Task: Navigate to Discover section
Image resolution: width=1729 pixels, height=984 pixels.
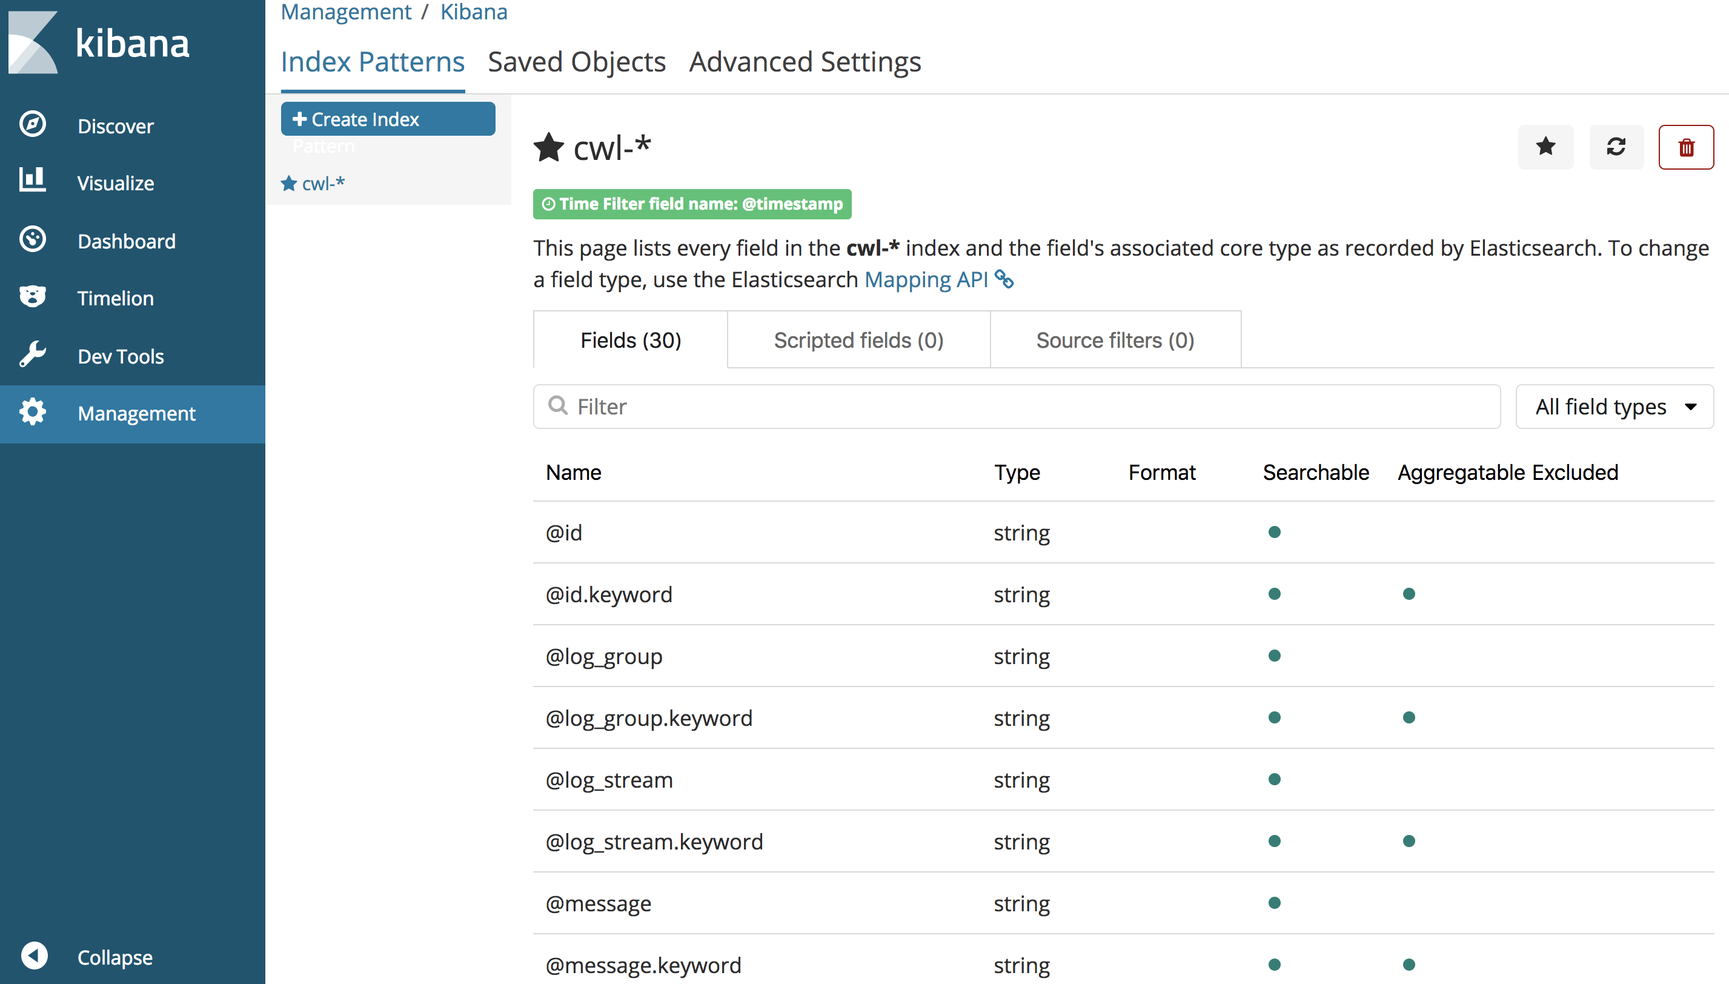Action: (115, 125)
